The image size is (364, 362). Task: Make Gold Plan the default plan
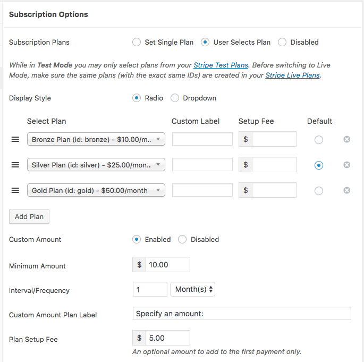318,191
